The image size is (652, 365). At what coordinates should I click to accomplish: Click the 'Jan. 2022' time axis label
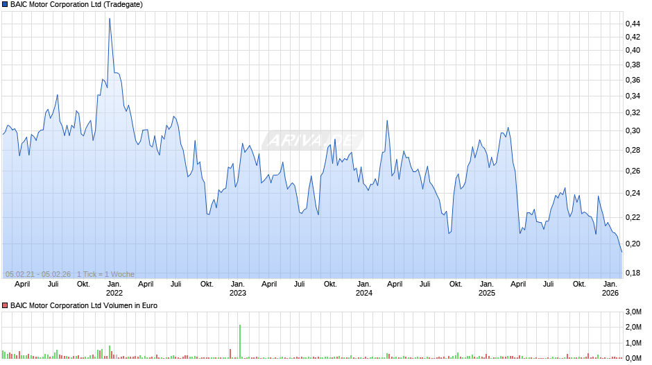(x=114, y=289)
